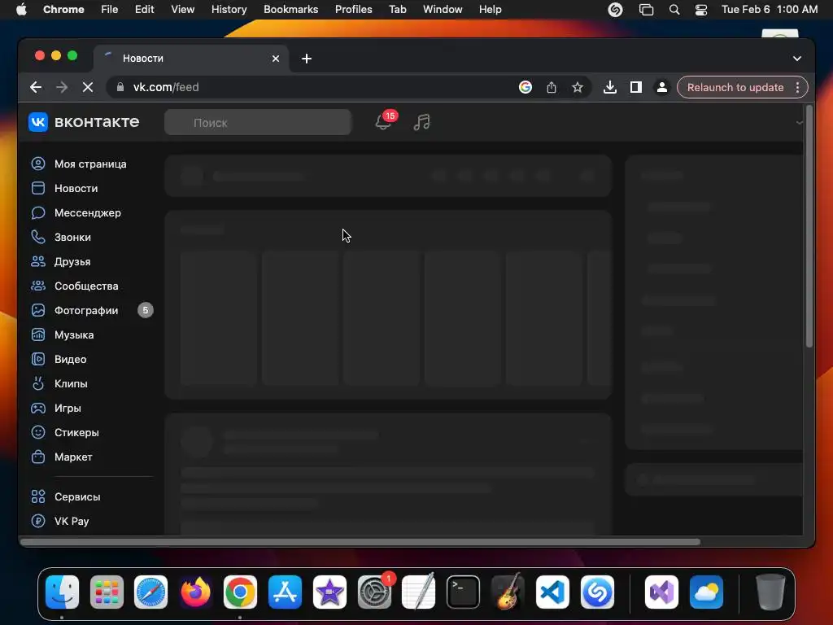Open the Chrome File menu
833x625 pixels.
point(110,10)
